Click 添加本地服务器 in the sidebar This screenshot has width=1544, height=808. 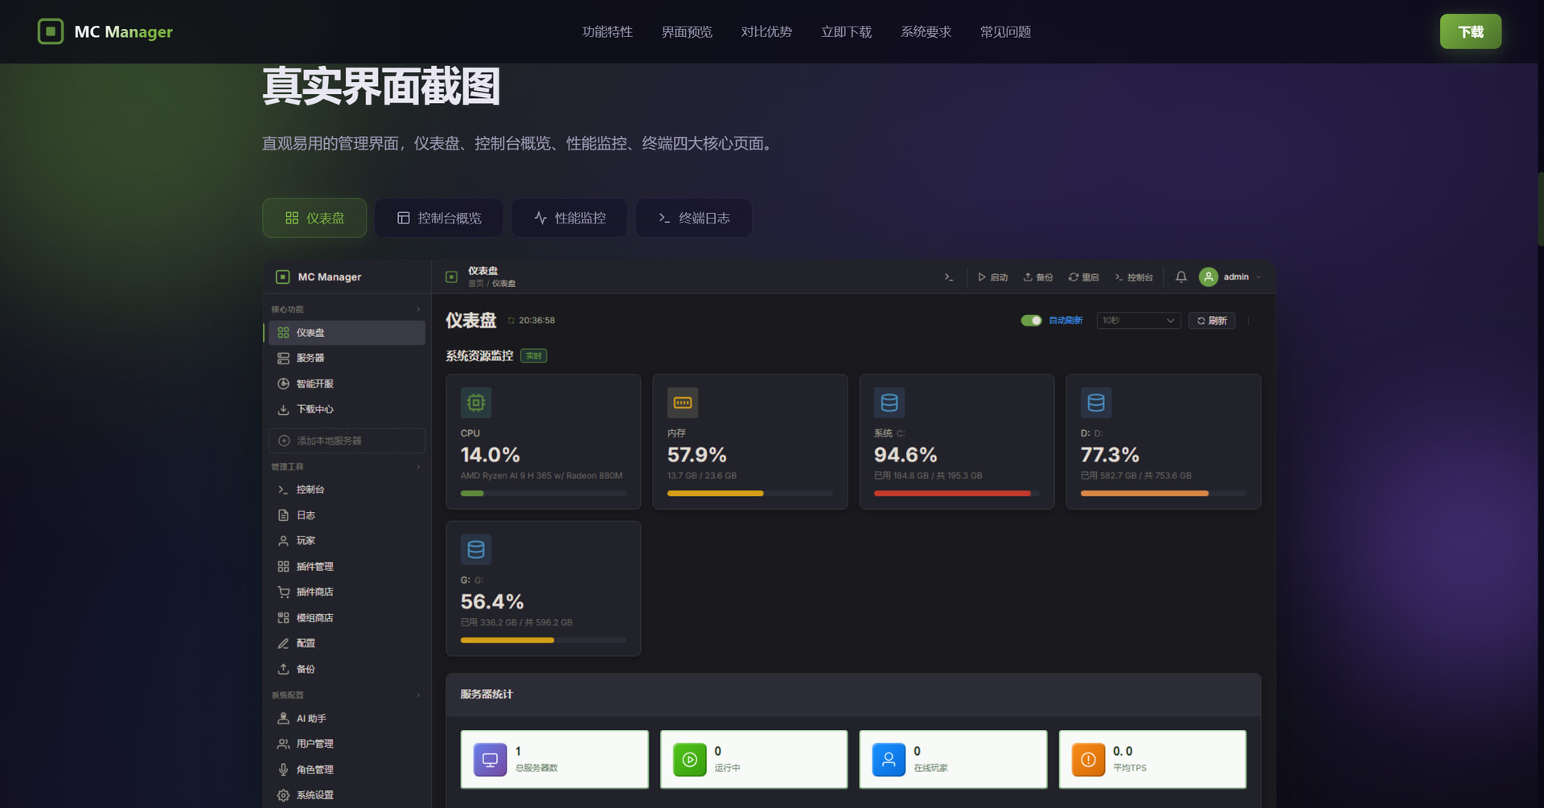click(x=347, y=441)
